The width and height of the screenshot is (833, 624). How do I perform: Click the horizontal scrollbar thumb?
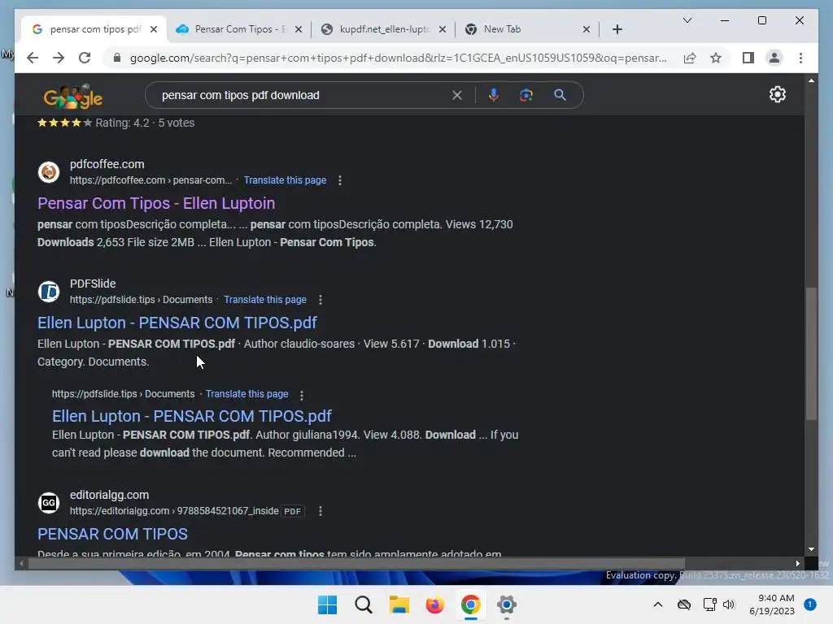[x=356, y=564]
